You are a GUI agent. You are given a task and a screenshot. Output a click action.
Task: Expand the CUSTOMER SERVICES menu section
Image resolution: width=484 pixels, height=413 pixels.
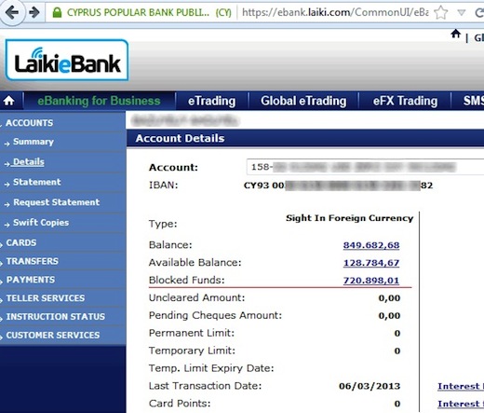tap(53, 336)
